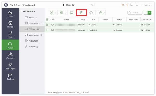The height and width of the screenshot is (96, 156).
Task: Select Movies (5) category
Action: (32, 17)
